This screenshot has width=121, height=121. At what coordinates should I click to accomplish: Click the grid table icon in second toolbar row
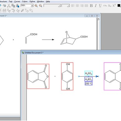(4, 10)
